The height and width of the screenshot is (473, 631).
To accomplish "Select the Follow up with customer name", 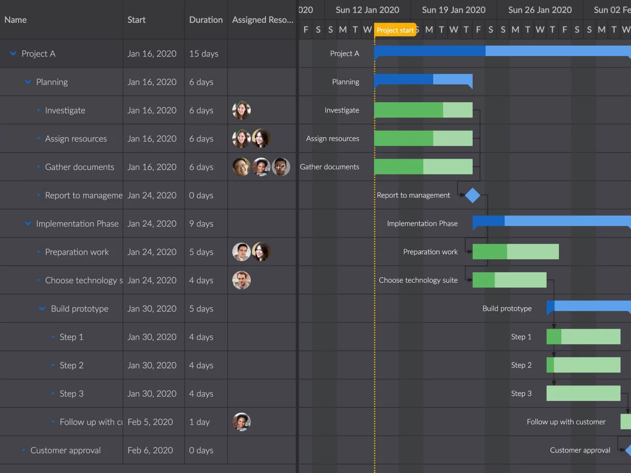I will point(91,422).
